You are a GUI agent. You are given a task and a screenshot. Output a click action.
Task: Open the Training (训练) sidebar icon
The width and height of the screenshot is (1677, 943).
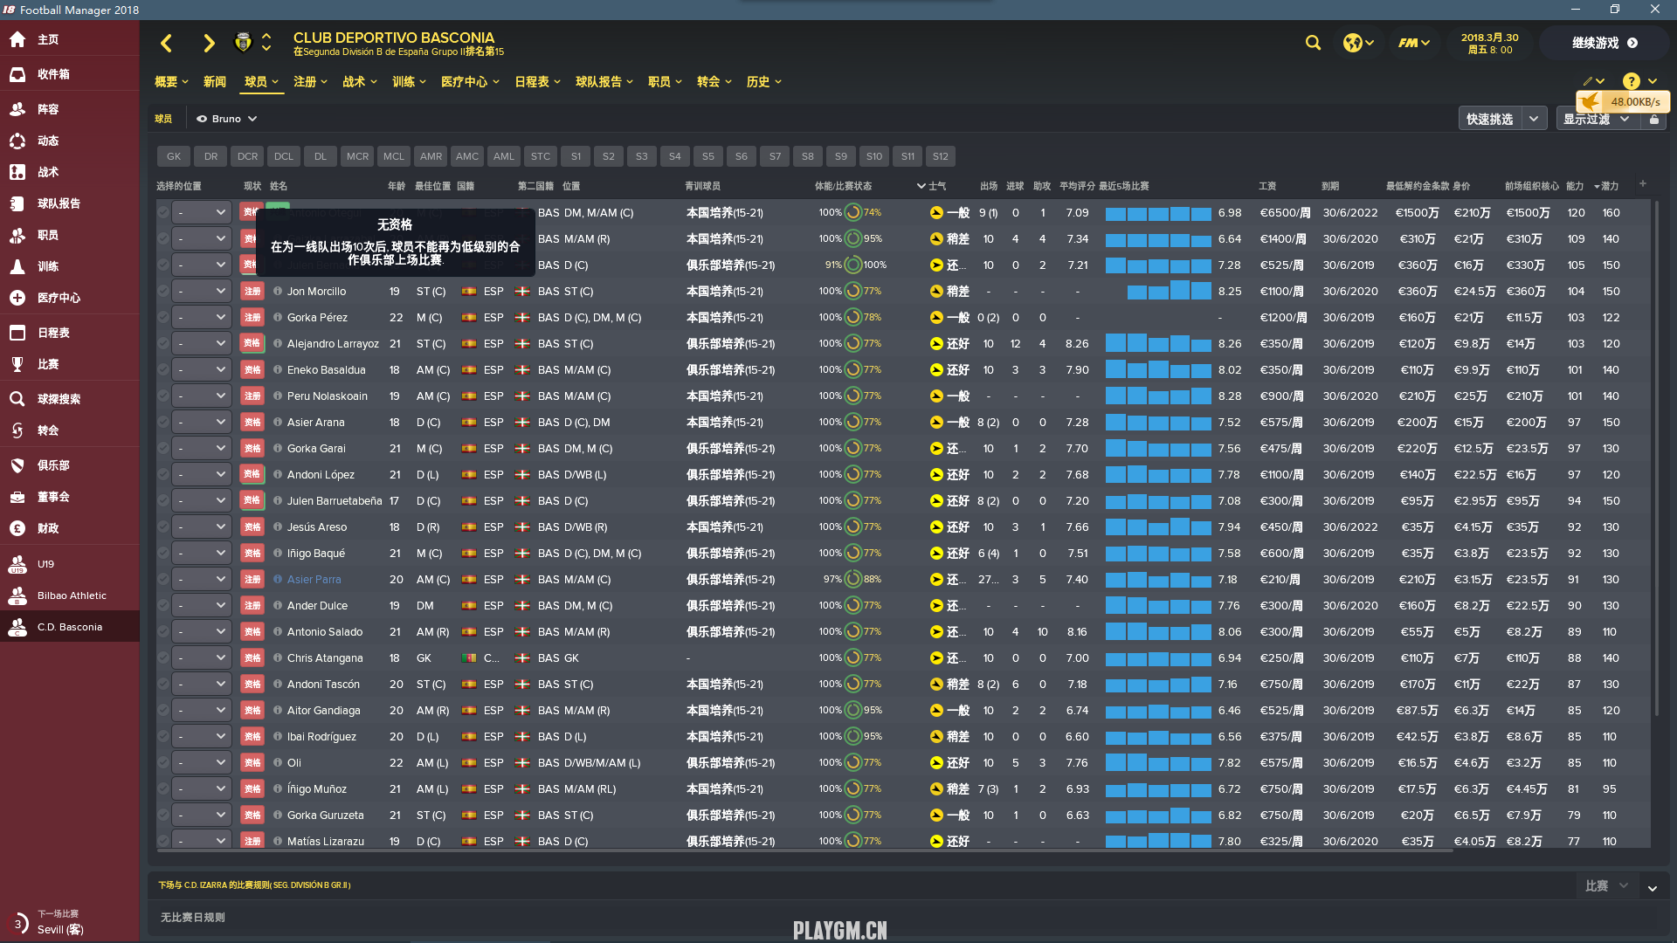[17, 266]
